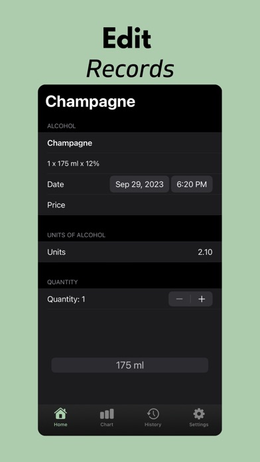The image size is (260, 462).
Task: Tap the Units 2.10 row
Action: 130,252
